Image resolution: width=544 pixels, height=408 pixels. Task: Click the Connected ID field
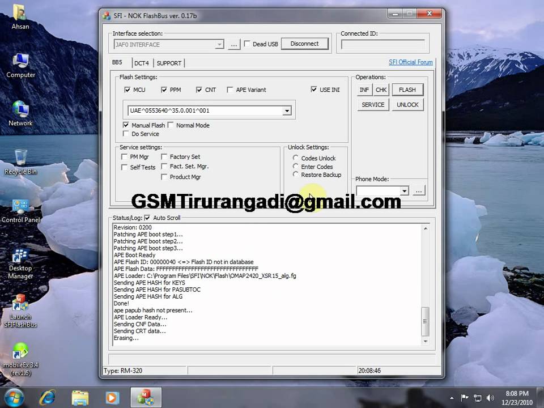(382, 44)
